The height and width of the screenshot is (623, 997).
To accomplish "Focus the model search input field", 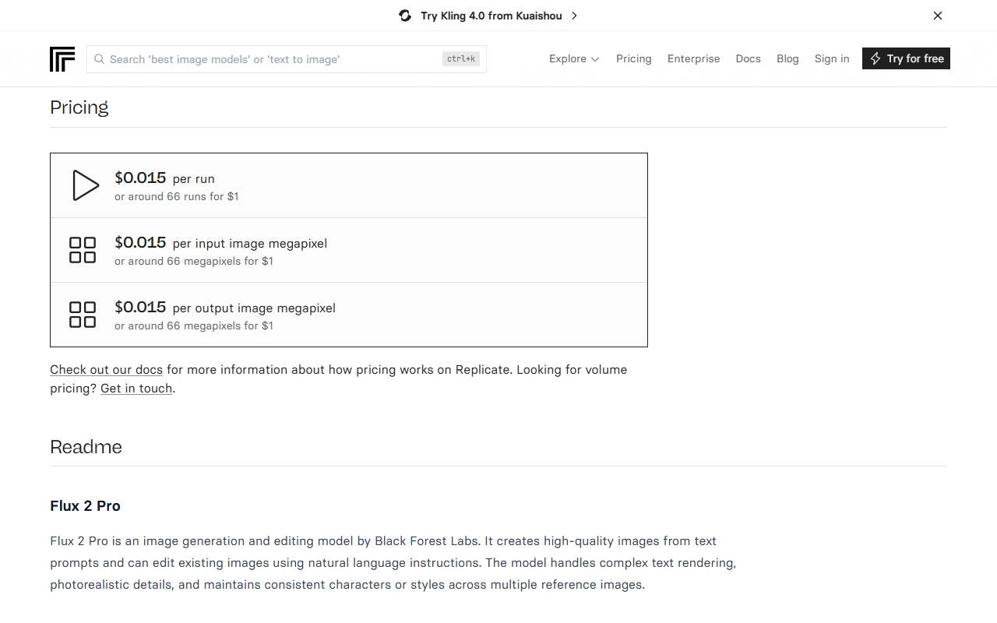I will [287, 59].
